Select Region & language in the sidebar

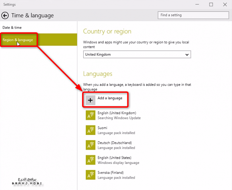tap(18, 40)
